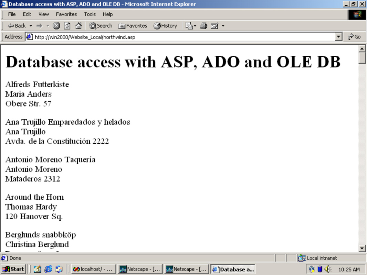Viewport: 367px width, 275px height.
Task: Click the Obere Str. 57 text
Action: pyautogui.click(x=28, y=103)
